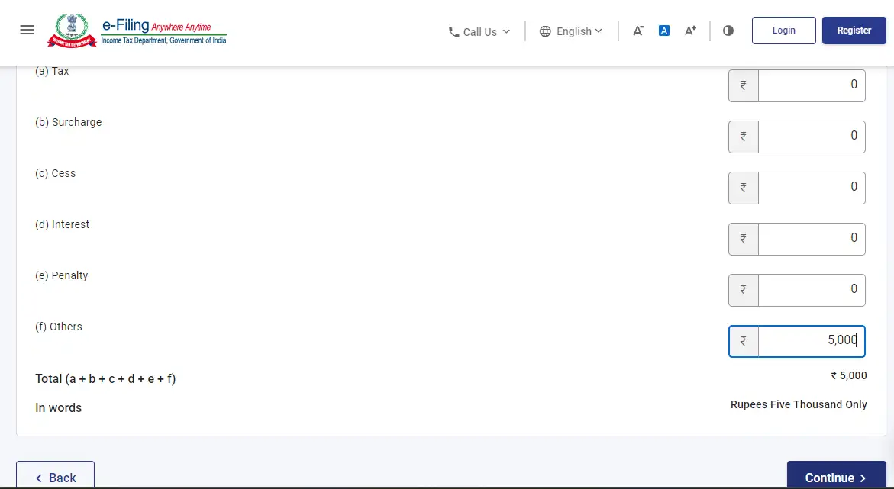Open the hamburger navigation menu
This screenshot has height=489, width=894.
[27, 31]
